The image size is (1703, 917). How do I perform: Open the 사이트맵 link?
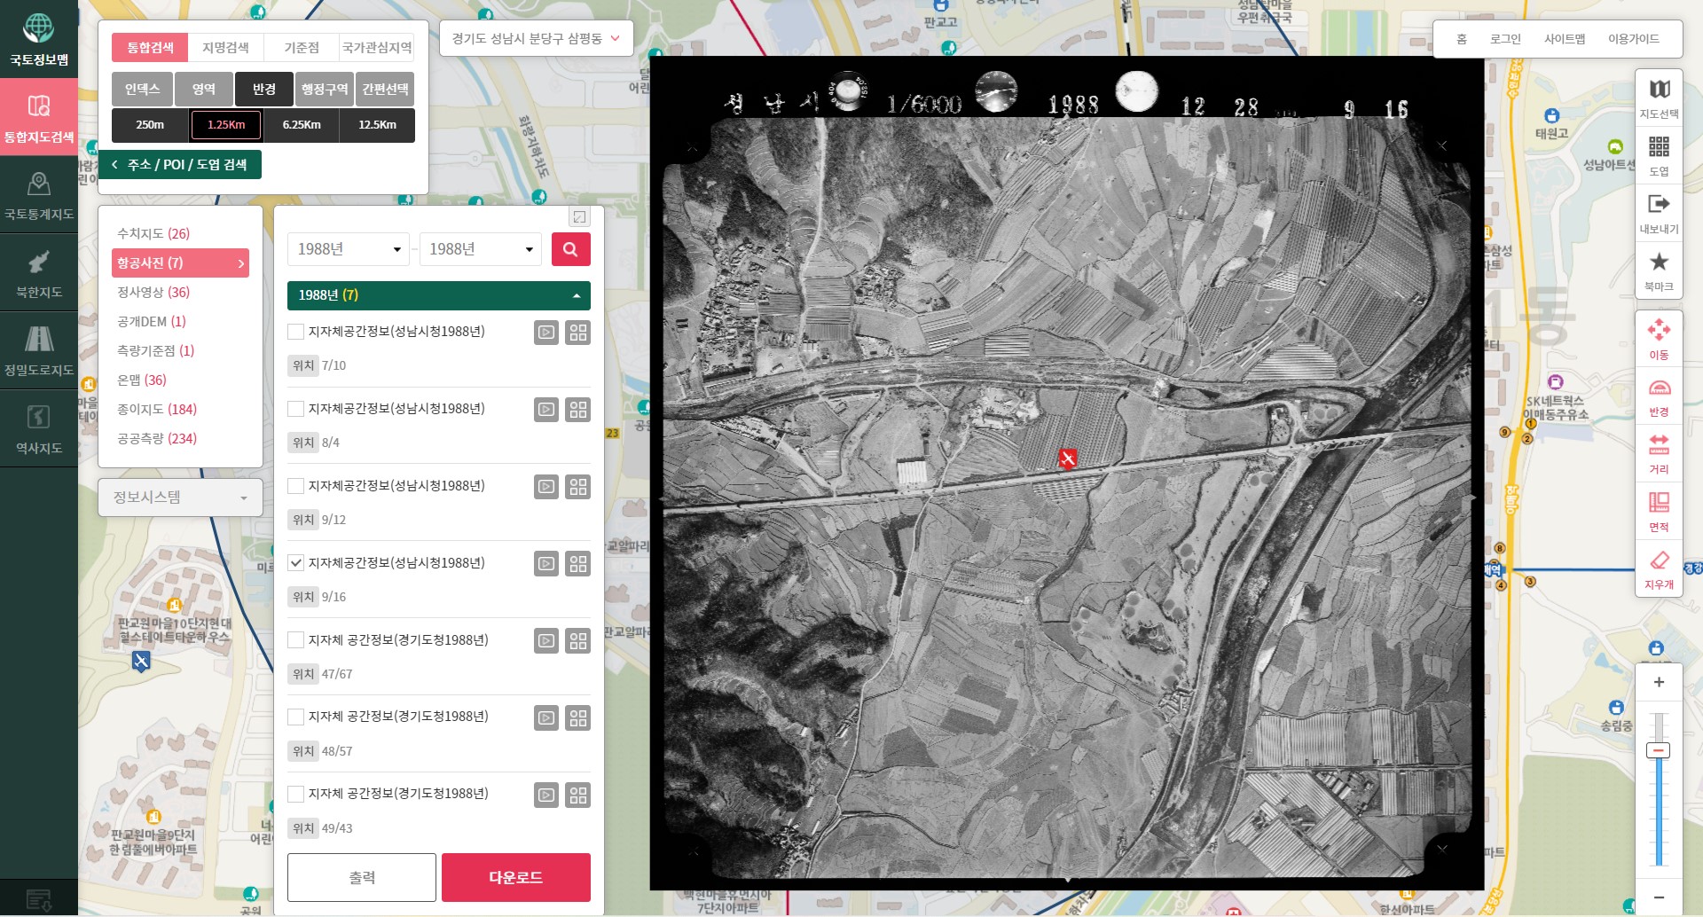pyautogui.click(x=1565, y=39)
